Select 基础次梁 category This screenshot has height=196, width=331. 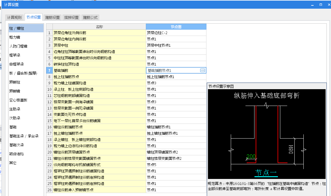[x=26, y=145]
